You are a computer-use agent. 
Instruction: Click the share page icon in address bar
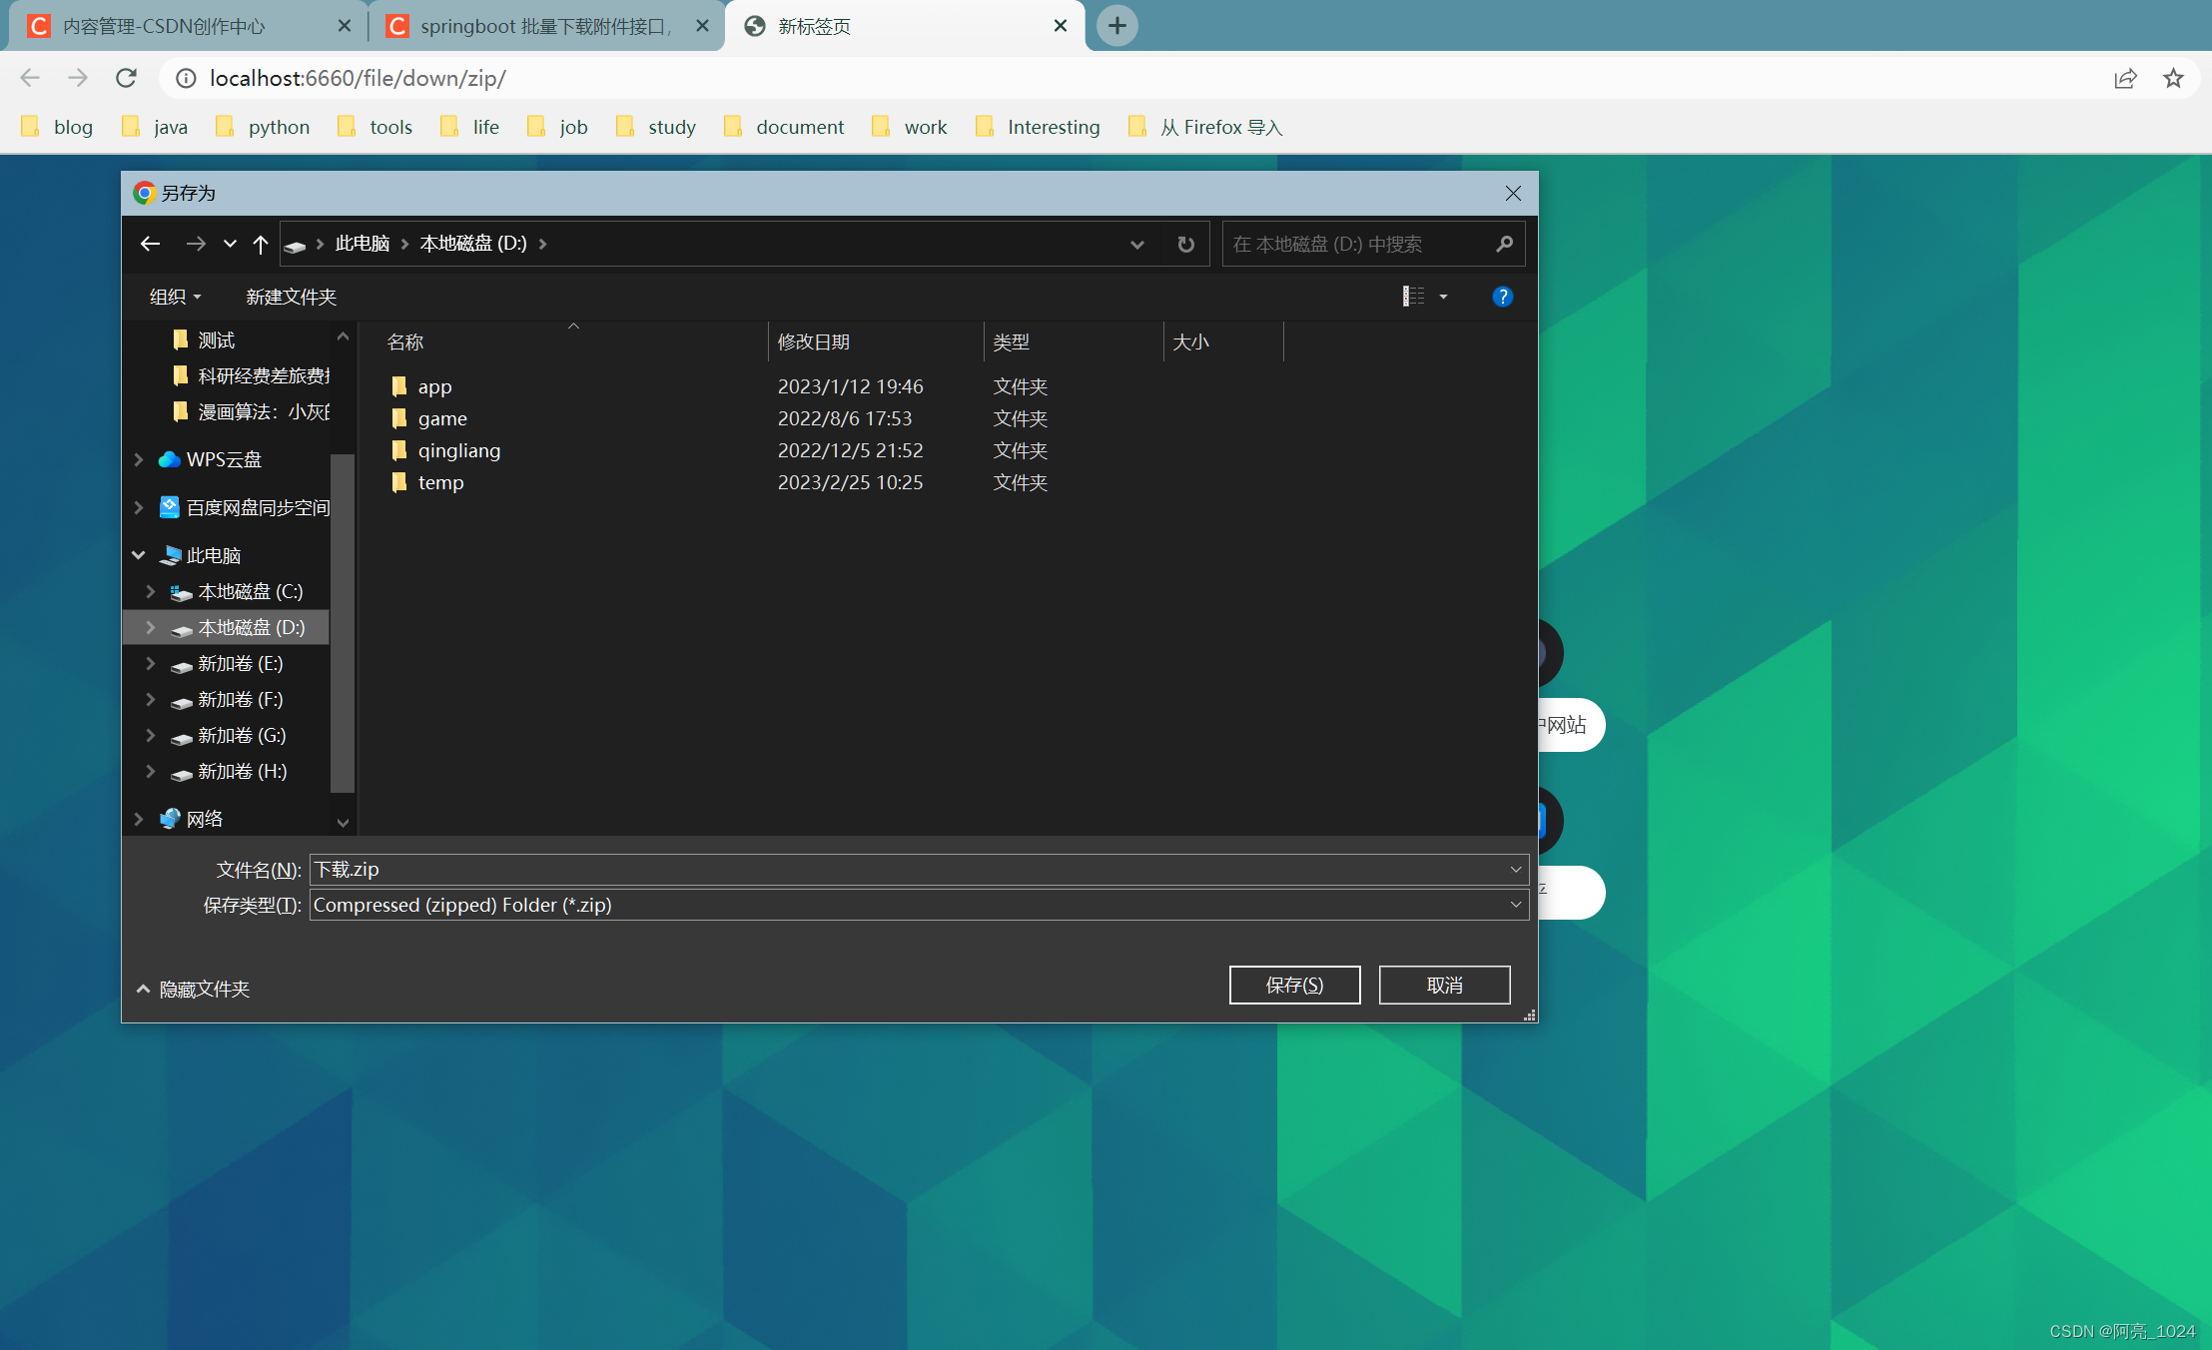2125,78
